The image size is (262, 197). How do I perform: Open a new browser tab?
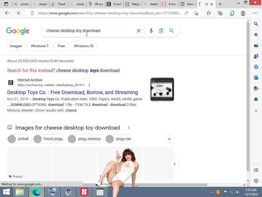(220, 4)
